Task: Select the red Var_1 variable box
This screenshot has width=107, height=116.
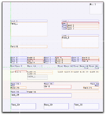Action: coord(81,23)
